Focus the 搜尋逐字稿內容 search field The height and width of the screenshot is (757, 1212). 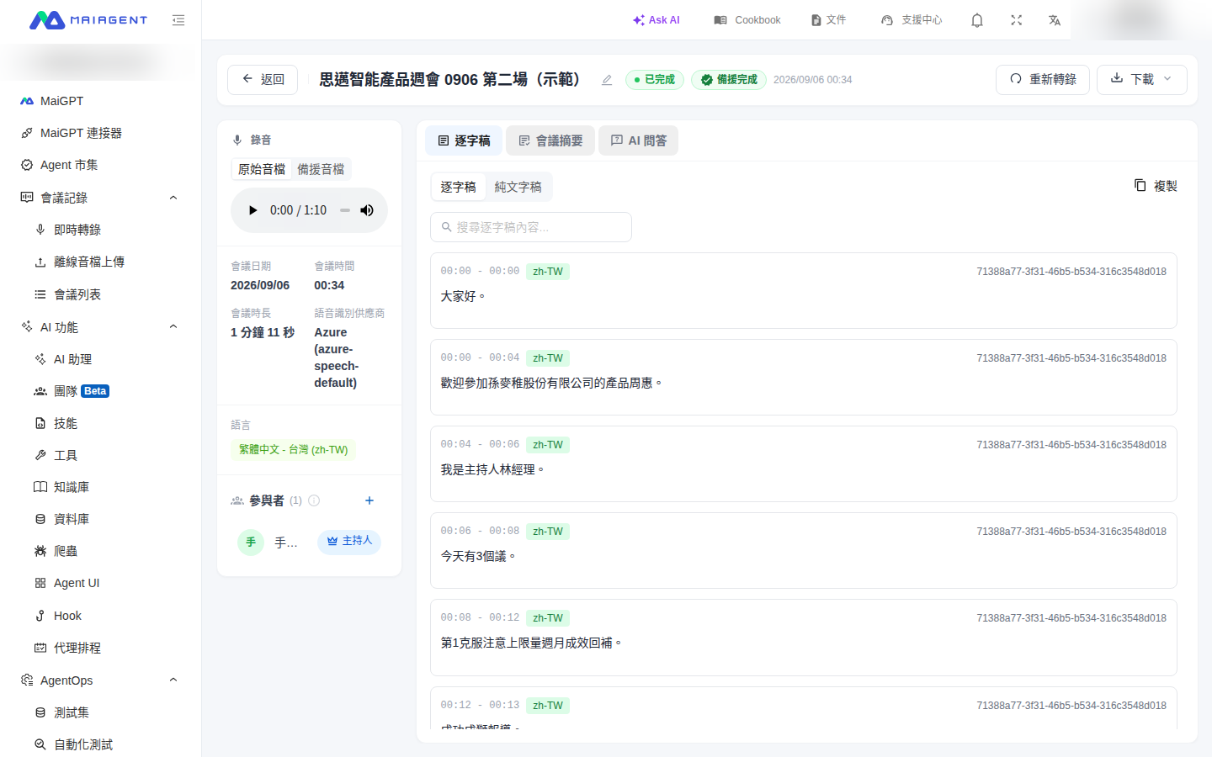531,227
